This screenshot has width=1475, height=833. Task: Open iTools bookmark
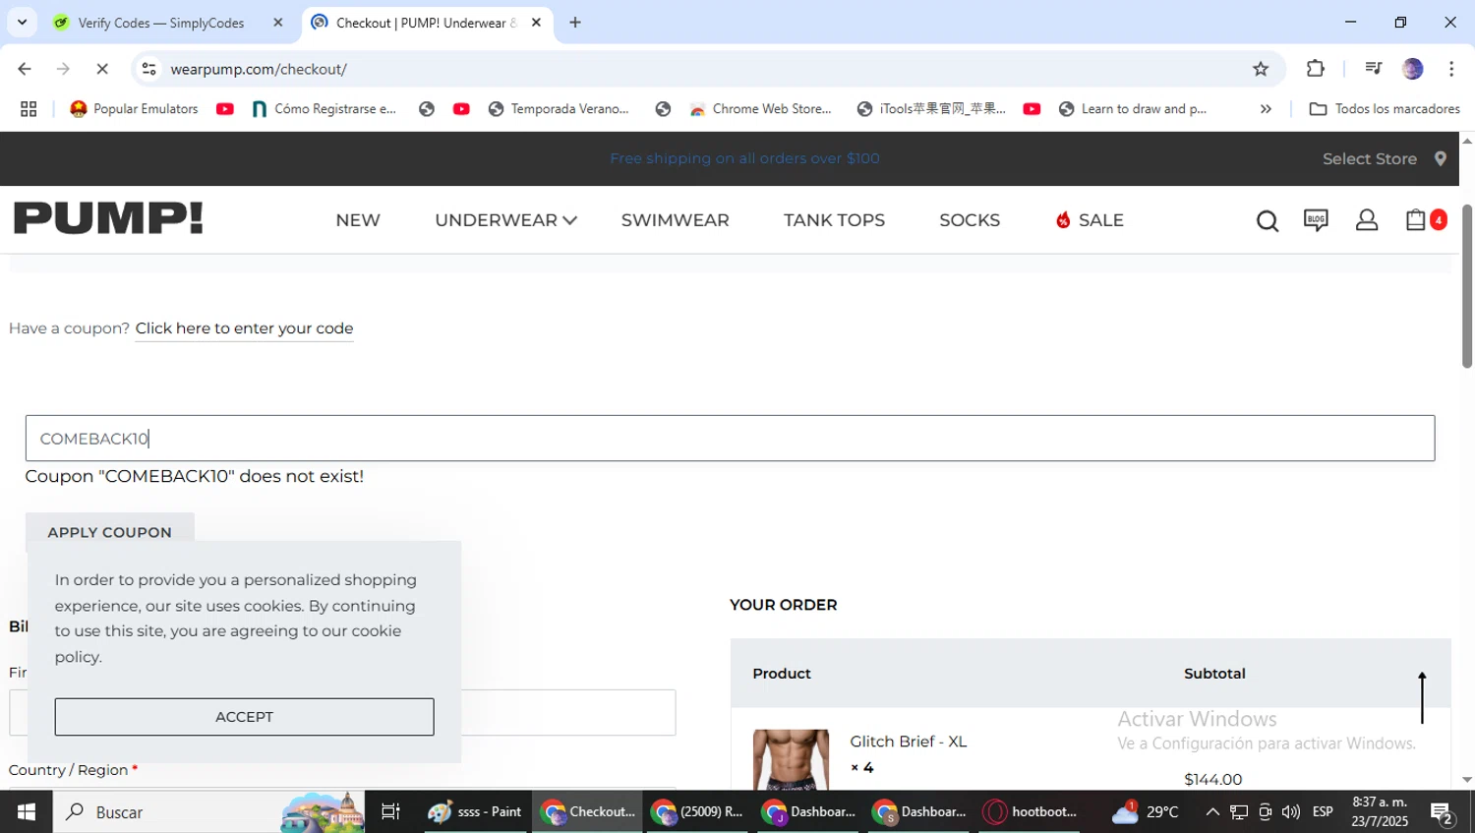pos(932,109)
